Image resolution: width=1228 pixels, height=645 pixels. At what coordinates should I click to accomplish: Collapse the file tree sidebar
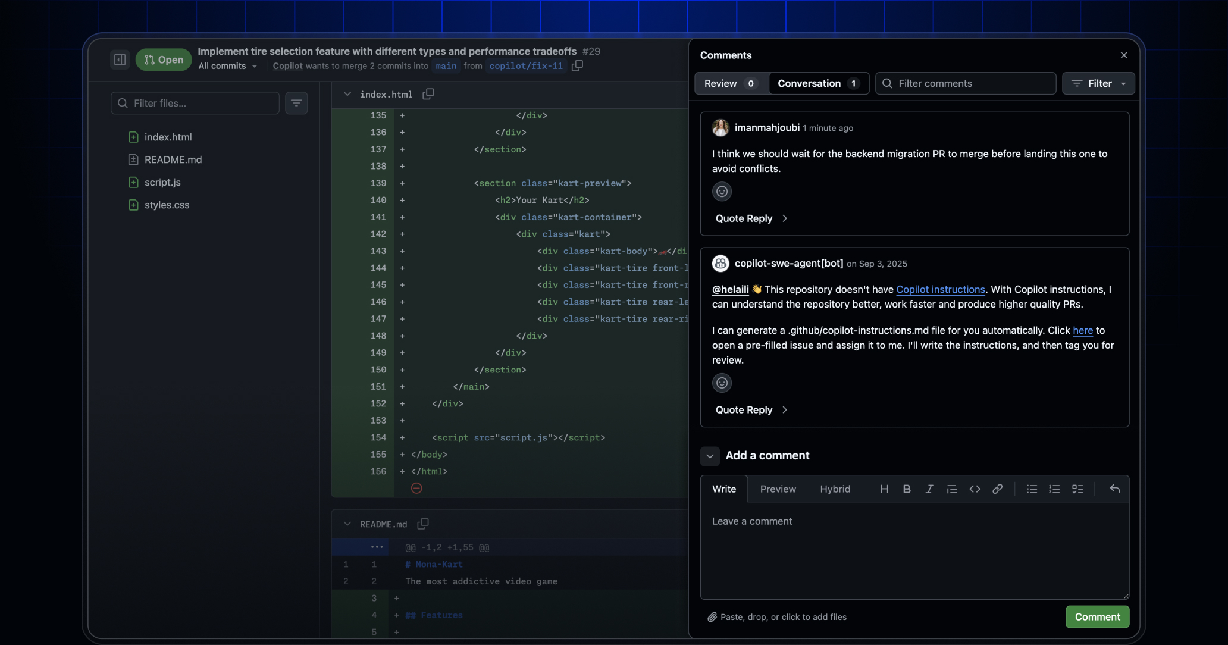tap(119, 59)
